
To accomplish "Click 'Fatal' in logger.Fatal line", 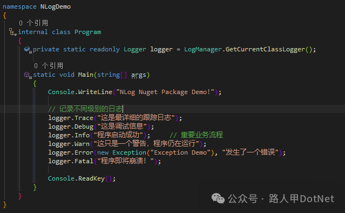I will click(x=84, y=161).
